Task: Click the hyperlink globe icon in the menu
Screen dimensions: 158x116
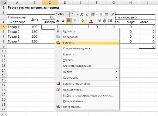Action: click(x=58, y=107)
